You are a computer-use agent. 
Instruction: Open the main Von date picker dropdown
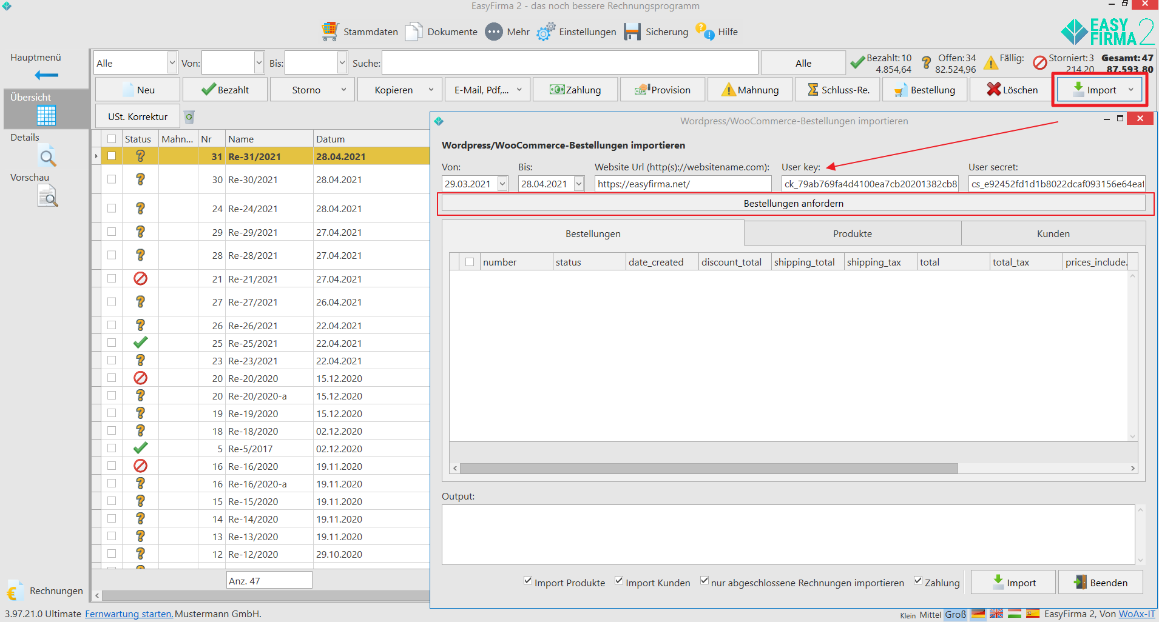[260, 63]
